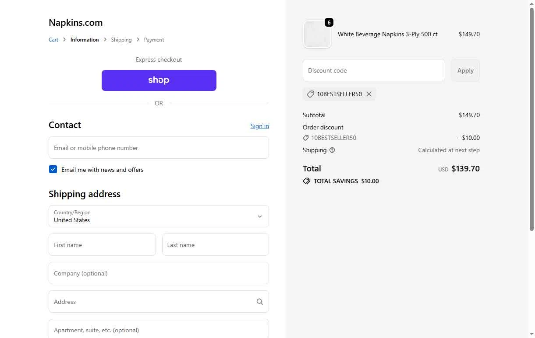The height and width of the screenshot is (338, 535).
Task: Go back to Cart in breadcrumb
Action: pos(53,40)
